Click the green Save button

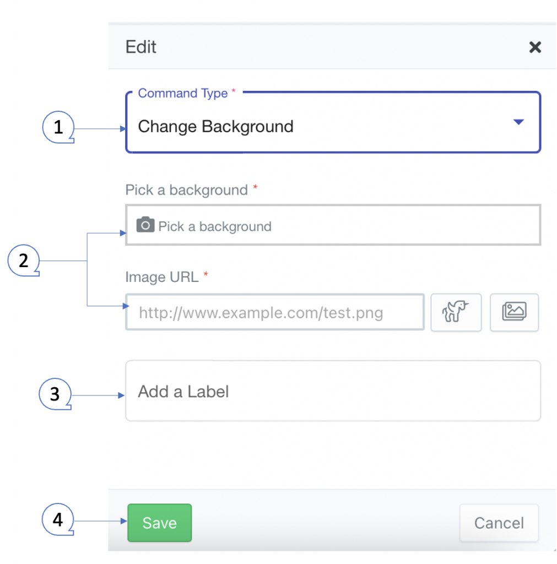[159, 523]
